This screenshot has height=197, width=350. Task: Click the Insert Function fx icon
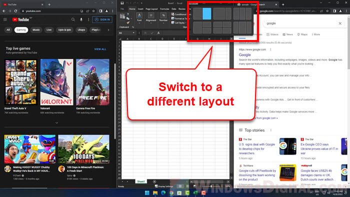[x=158, y=33]
